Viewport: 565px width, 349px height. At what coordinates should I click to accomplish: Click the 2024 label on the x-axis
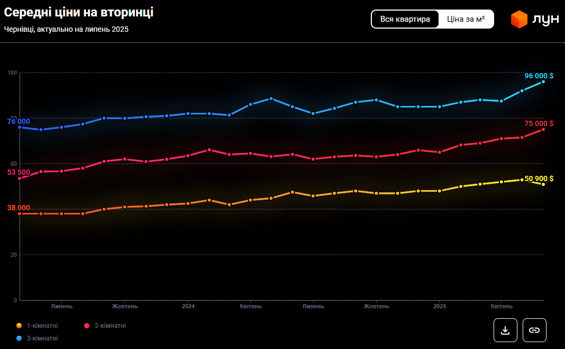(188, 306)
